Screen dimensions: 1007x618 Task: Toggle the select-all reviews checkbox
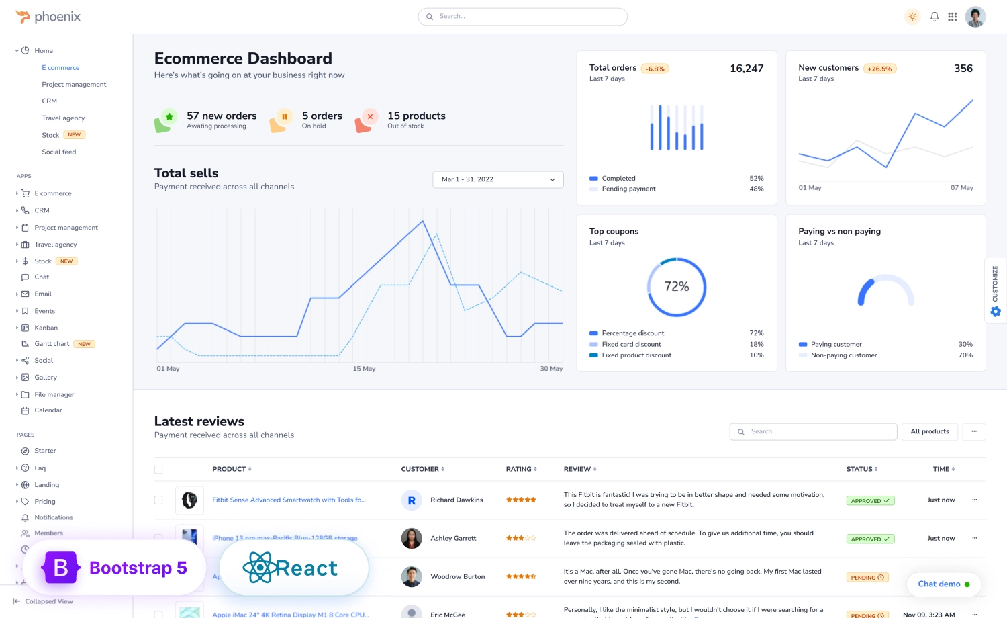point(158,470)
